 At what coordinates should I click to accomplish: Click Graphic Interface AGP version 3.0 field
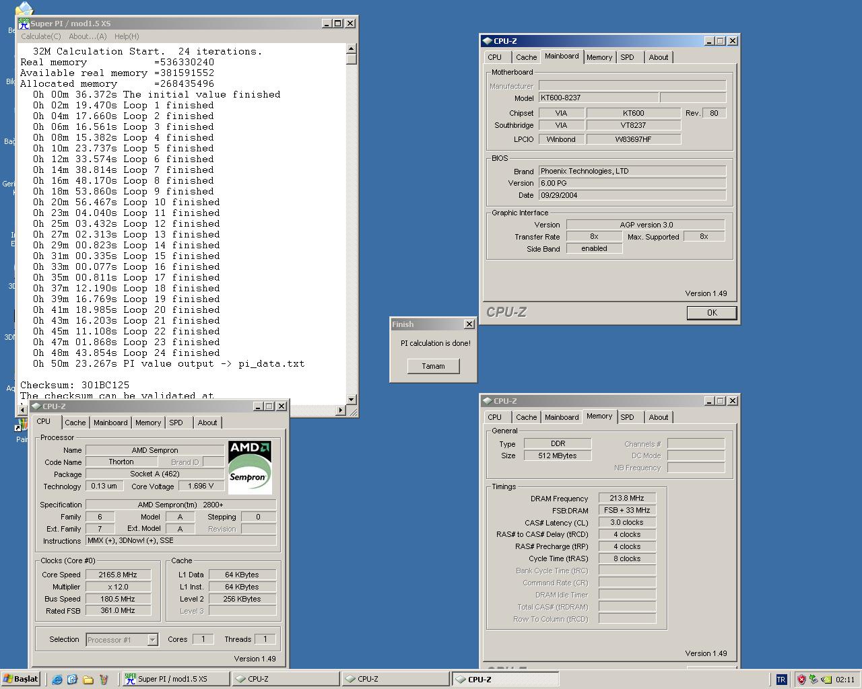pos(646,225)
